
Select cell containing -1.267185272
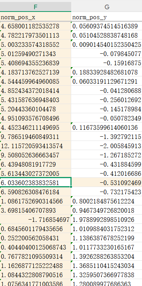pyautogui.click(x=106, y=155)
